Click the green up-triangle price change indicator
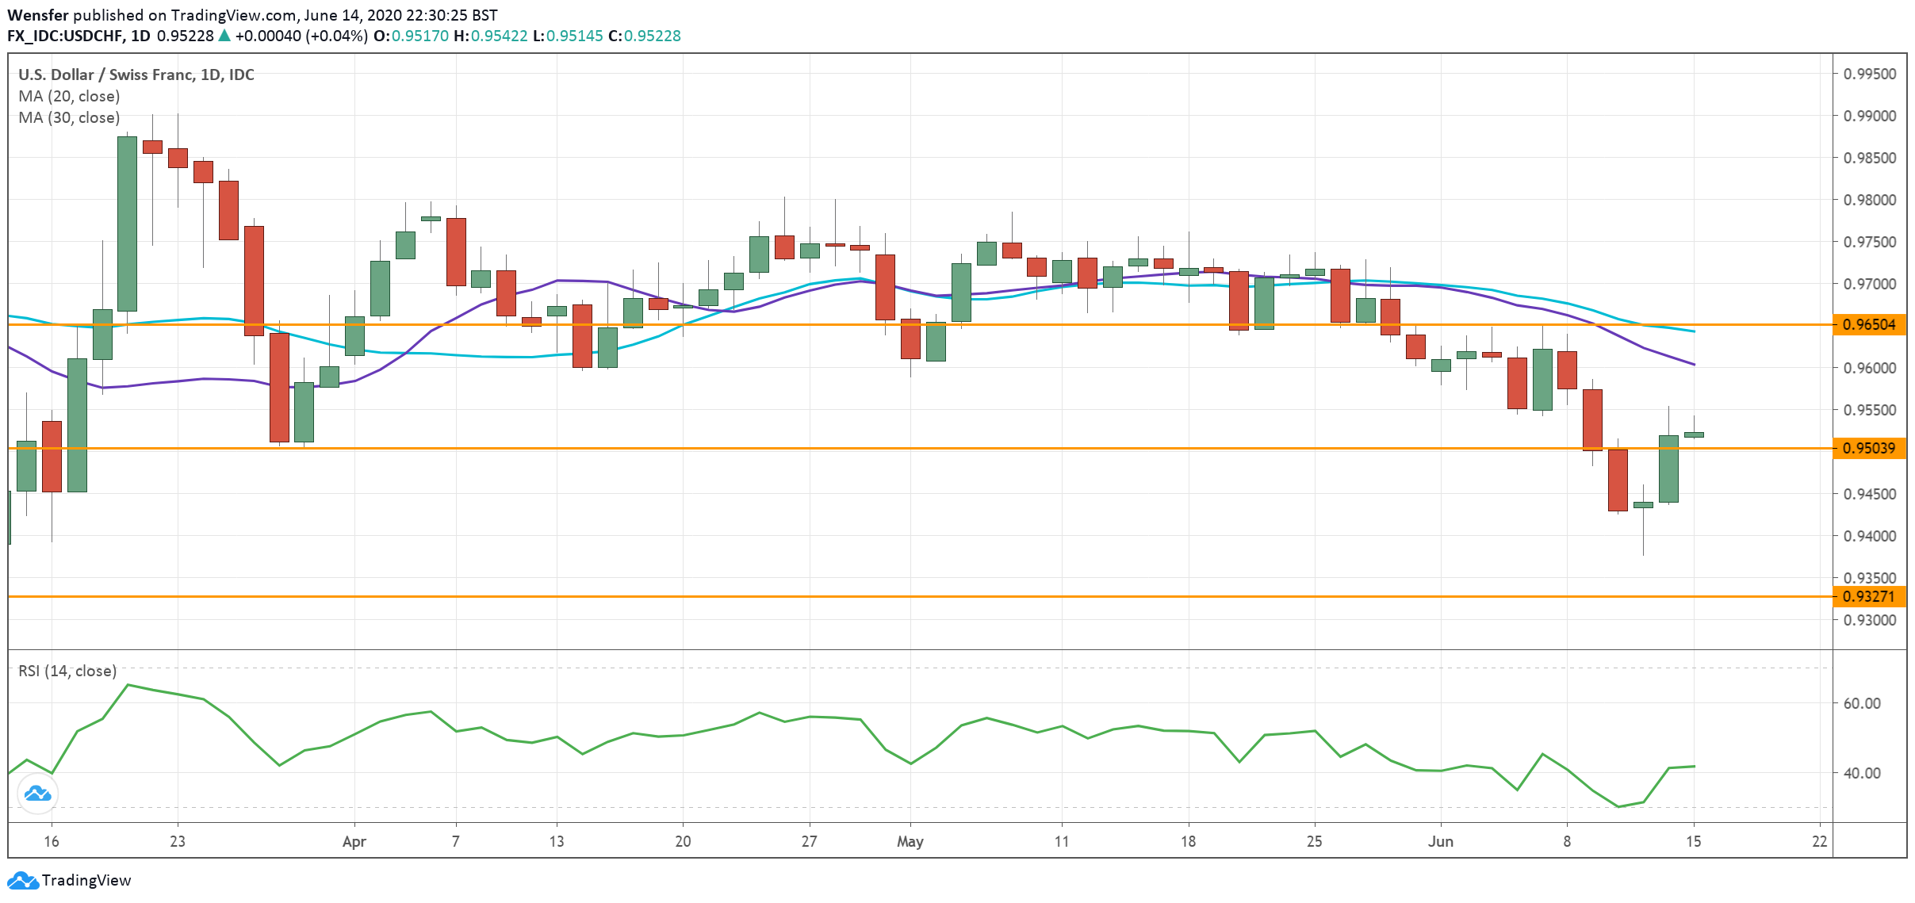 tap(224, 36)
